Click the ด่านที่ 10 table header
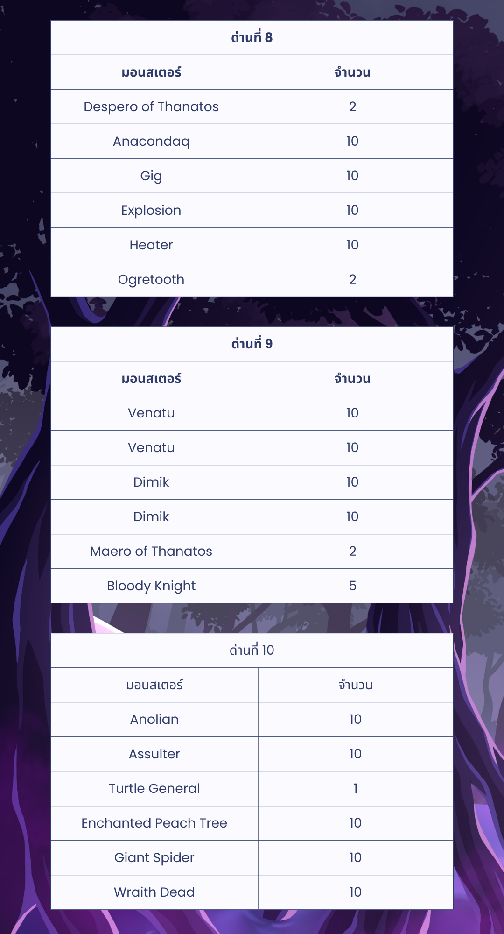The height and width of the screenshot is (934, 504). click(252, 650)
